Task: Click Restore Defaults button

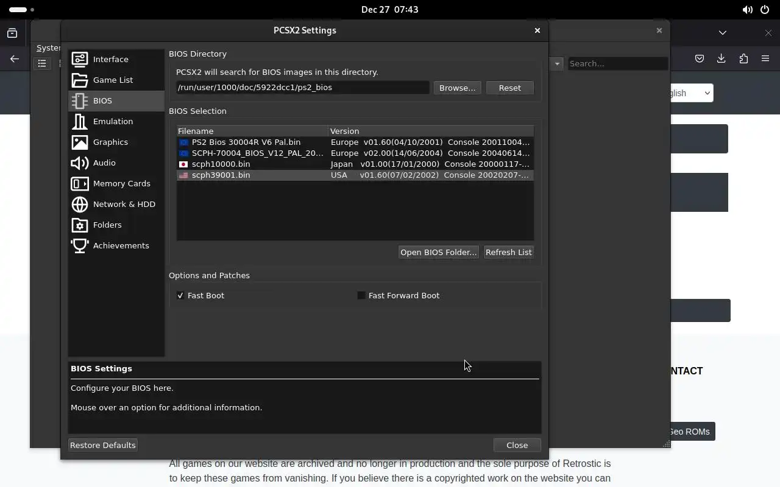Action: click(102, 445)
